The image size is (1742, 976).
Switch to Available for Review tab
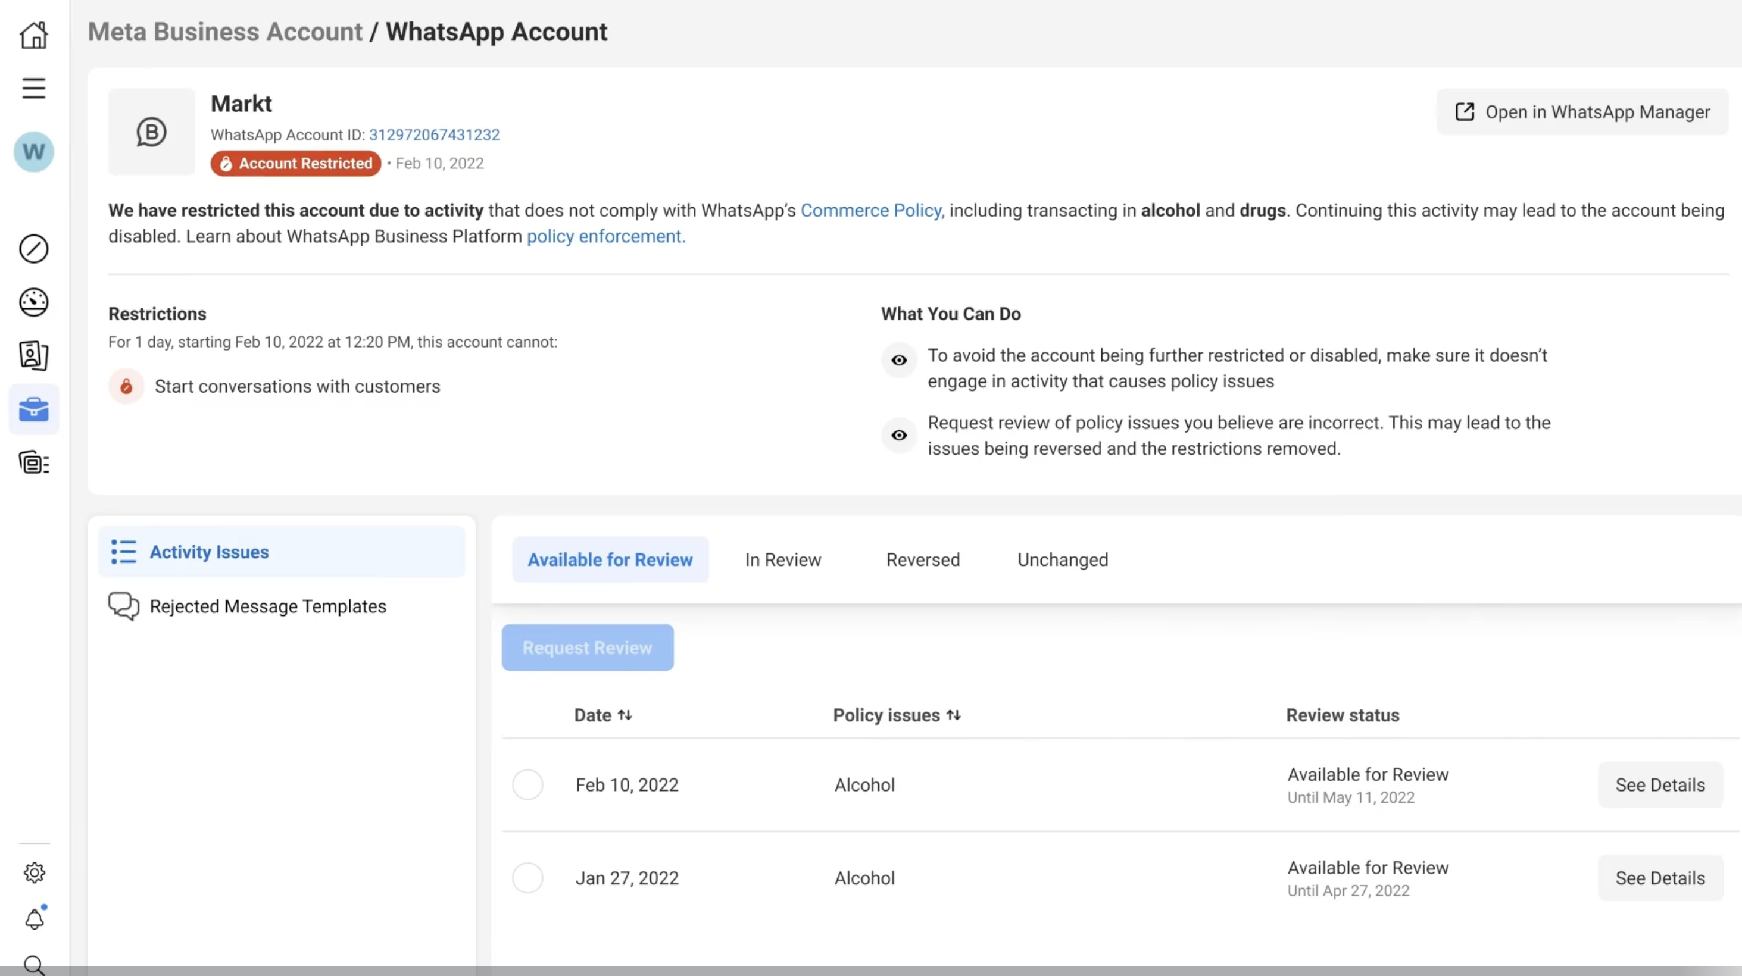[610, 559]
